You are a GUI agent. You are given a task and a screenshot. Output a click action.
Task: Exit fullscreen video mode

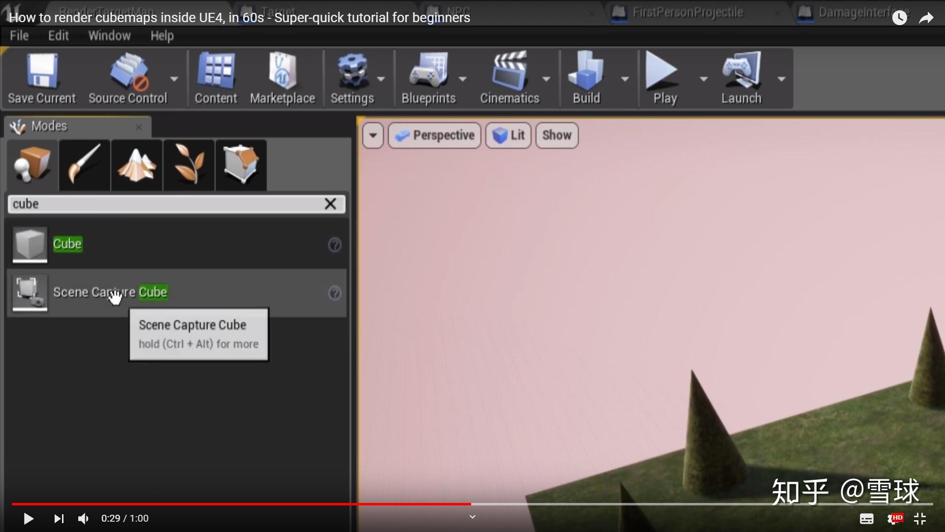coord(920,518)
